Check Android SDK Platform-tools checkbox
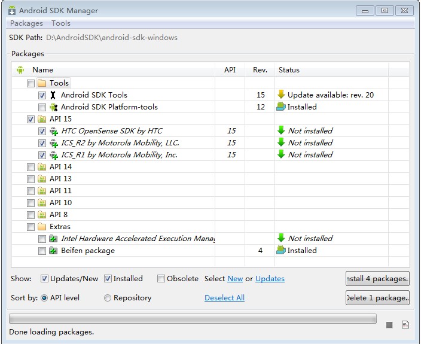This screenshot has width=421, height=344. pos(42,108)
